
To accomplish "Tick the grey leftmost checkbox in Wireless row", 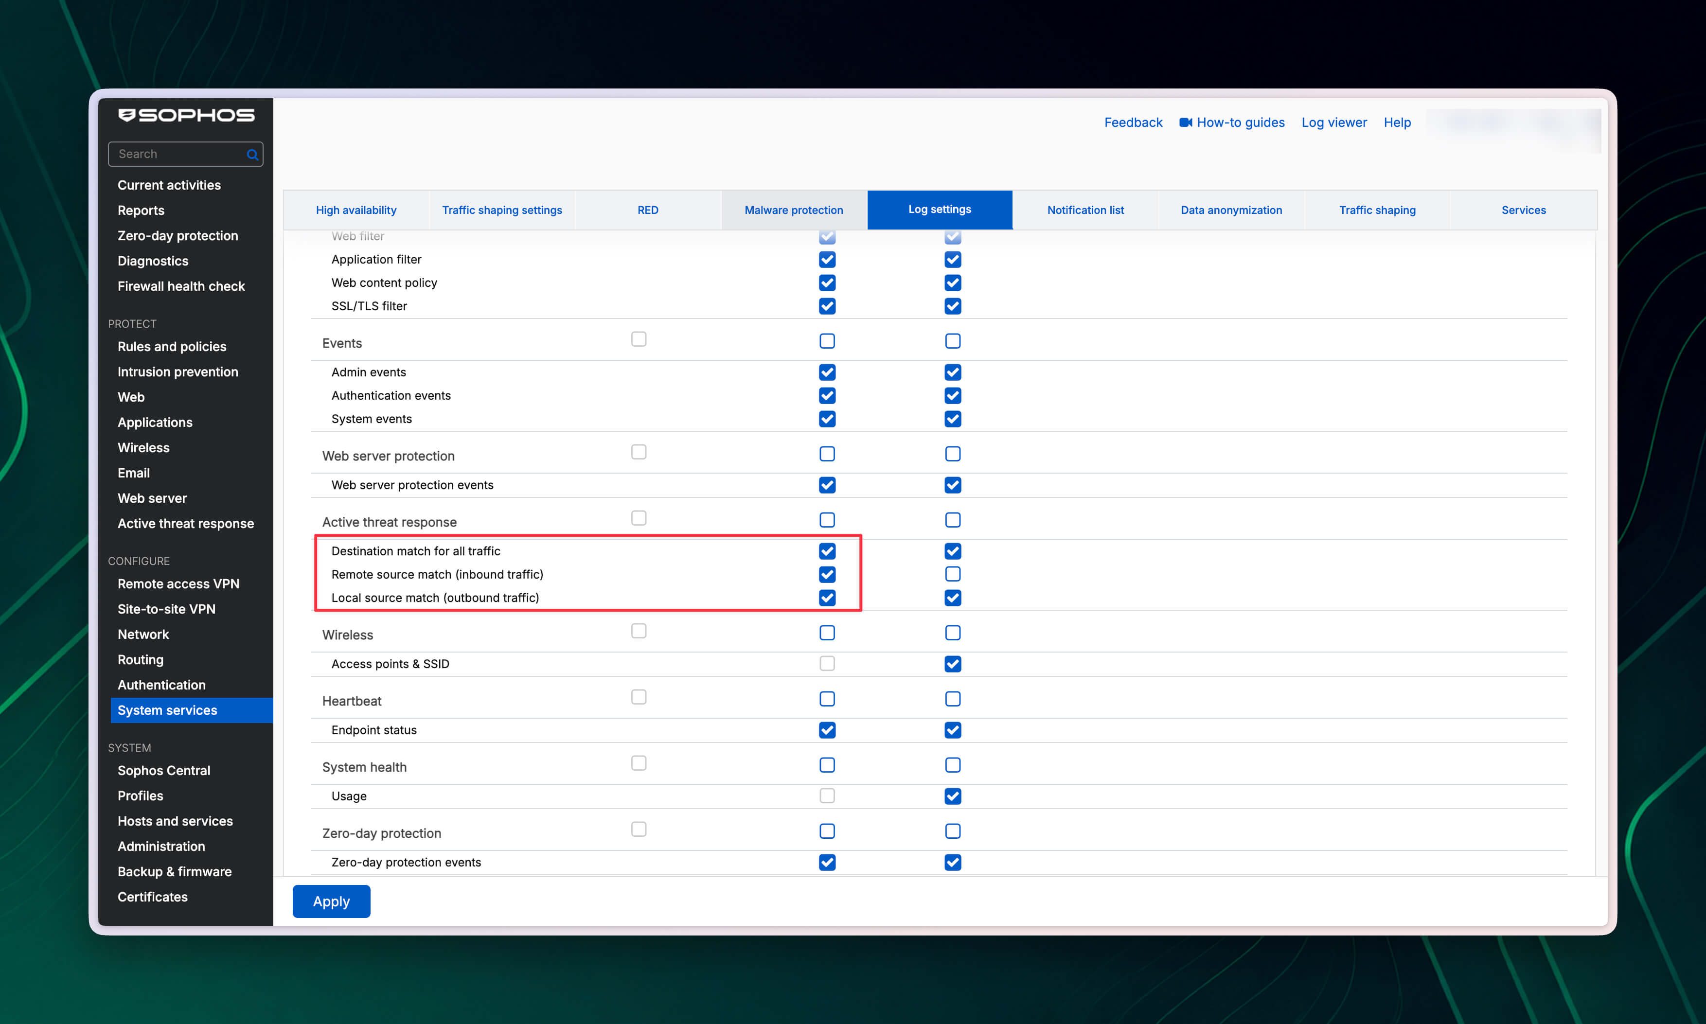I will [639, 631].
